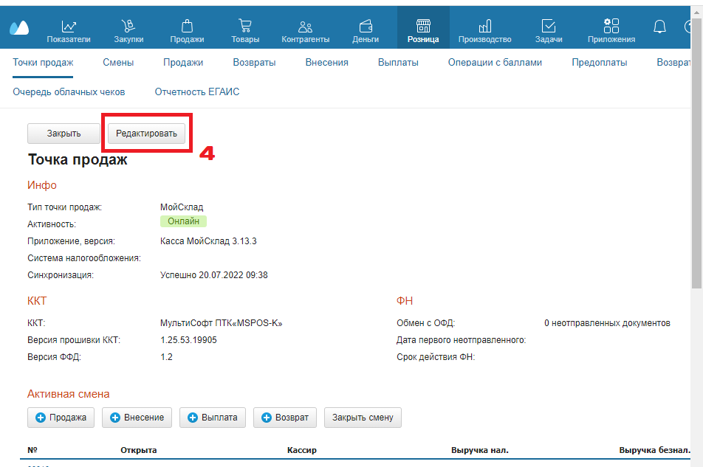Click the notifications bell icon
Screen dimensions: 703x467
point(660,27)
